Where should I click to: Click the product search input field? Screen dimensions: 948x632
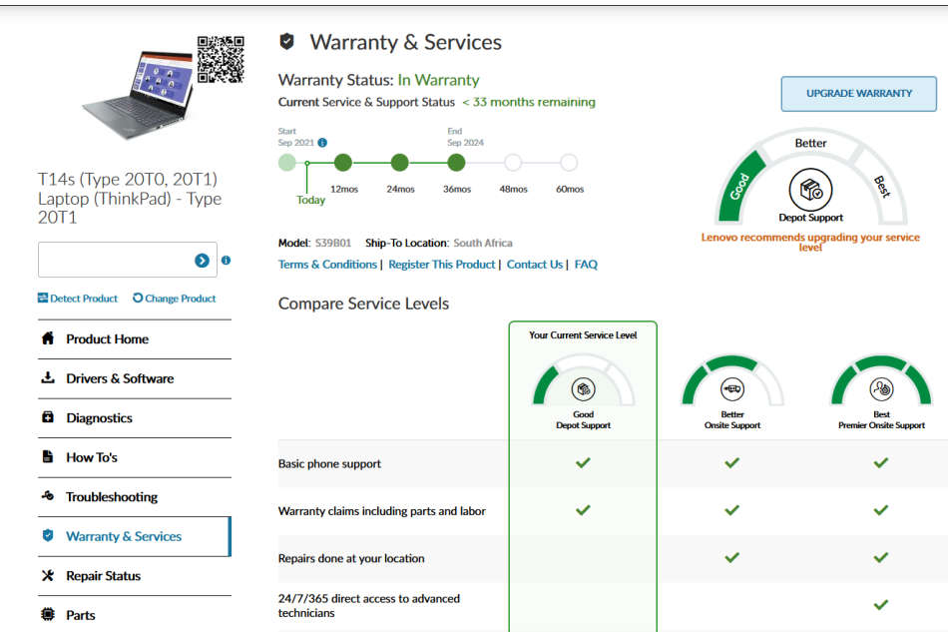point(115,261)
